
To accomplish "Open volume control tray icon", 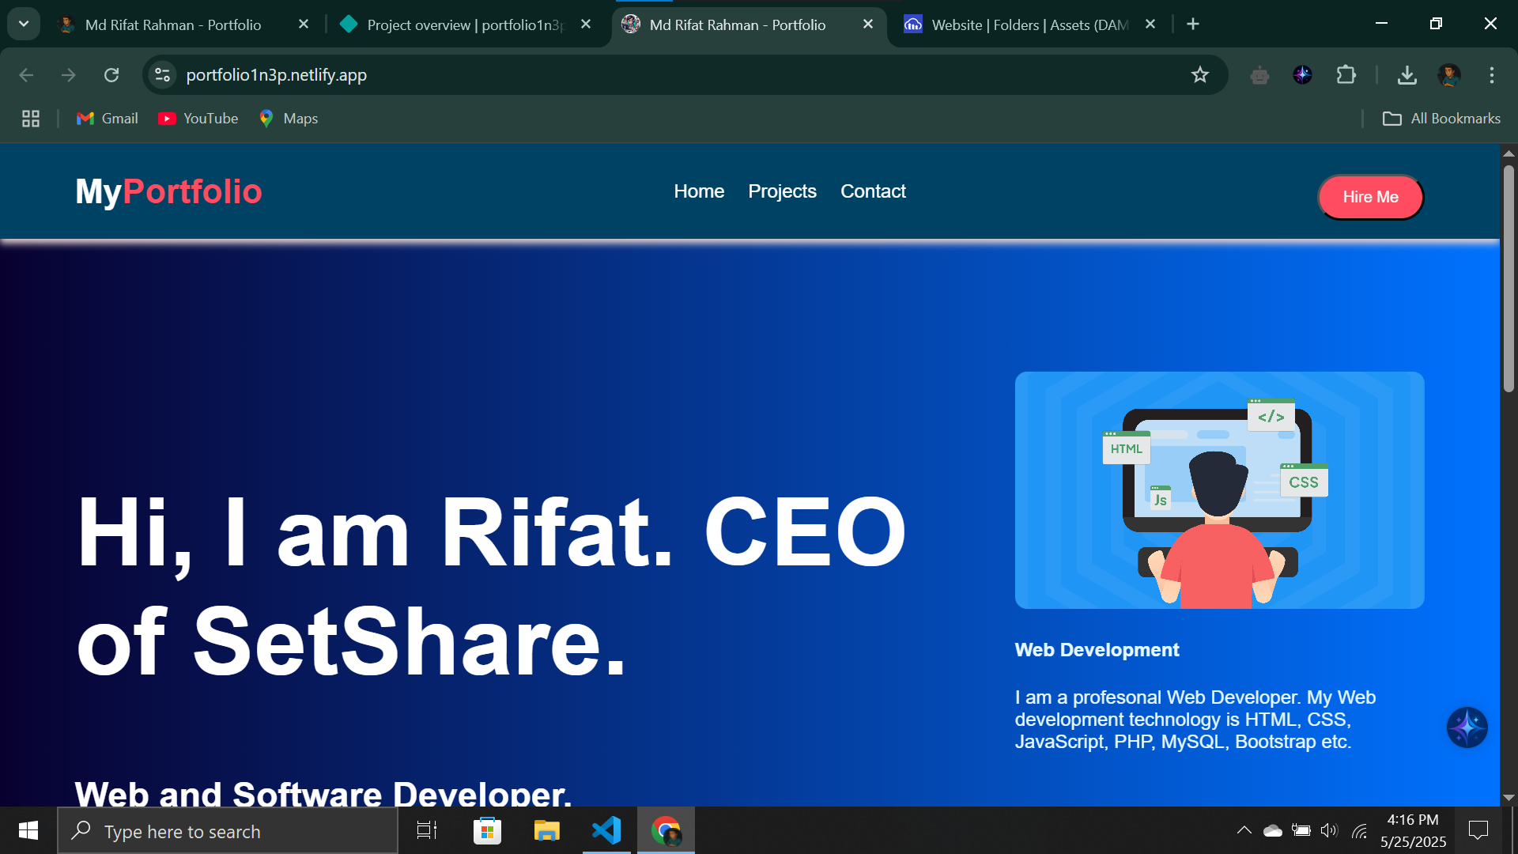I will [x=1330, y=830].
